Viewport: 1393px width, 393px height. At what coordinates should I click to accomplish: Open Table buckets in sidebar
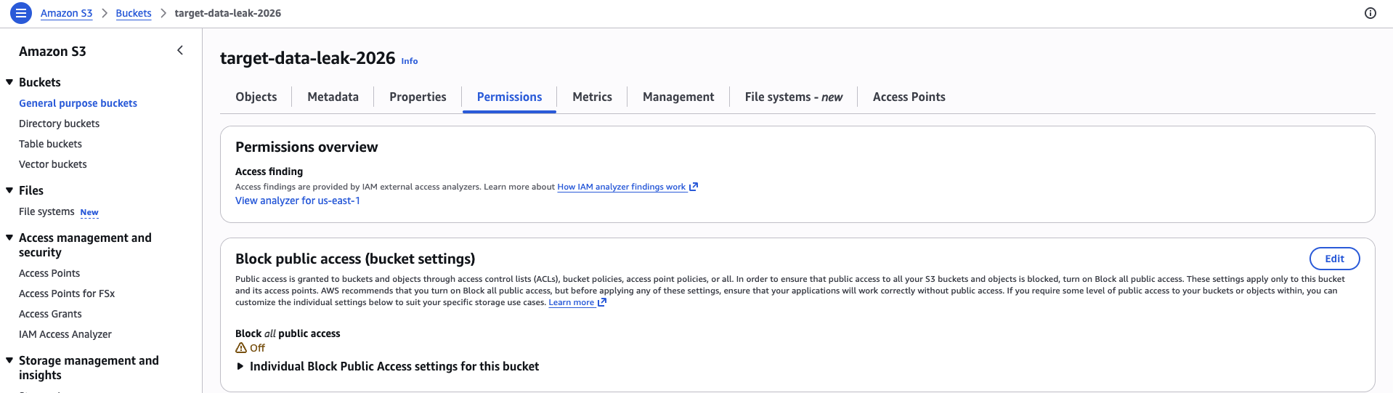tap(50, 144)
